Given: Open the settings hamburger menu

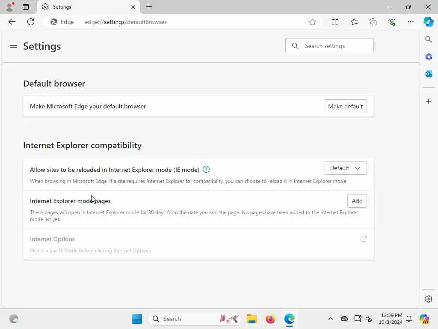Looking at the screenshot, I should click(14, 45).
